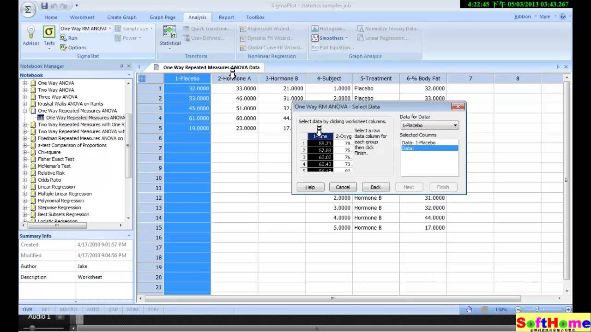The width and height of the screenshot is (591, 332).
Task: Open the Tests sigma button
Action: click(x=49, y=37)
